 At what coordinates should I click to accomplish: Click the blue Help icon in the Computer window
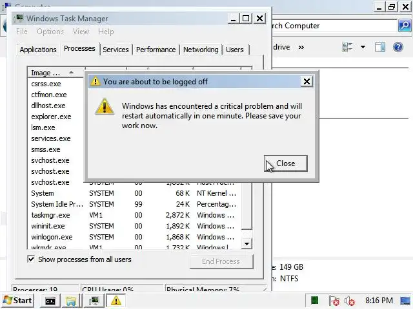click(398, 47)
